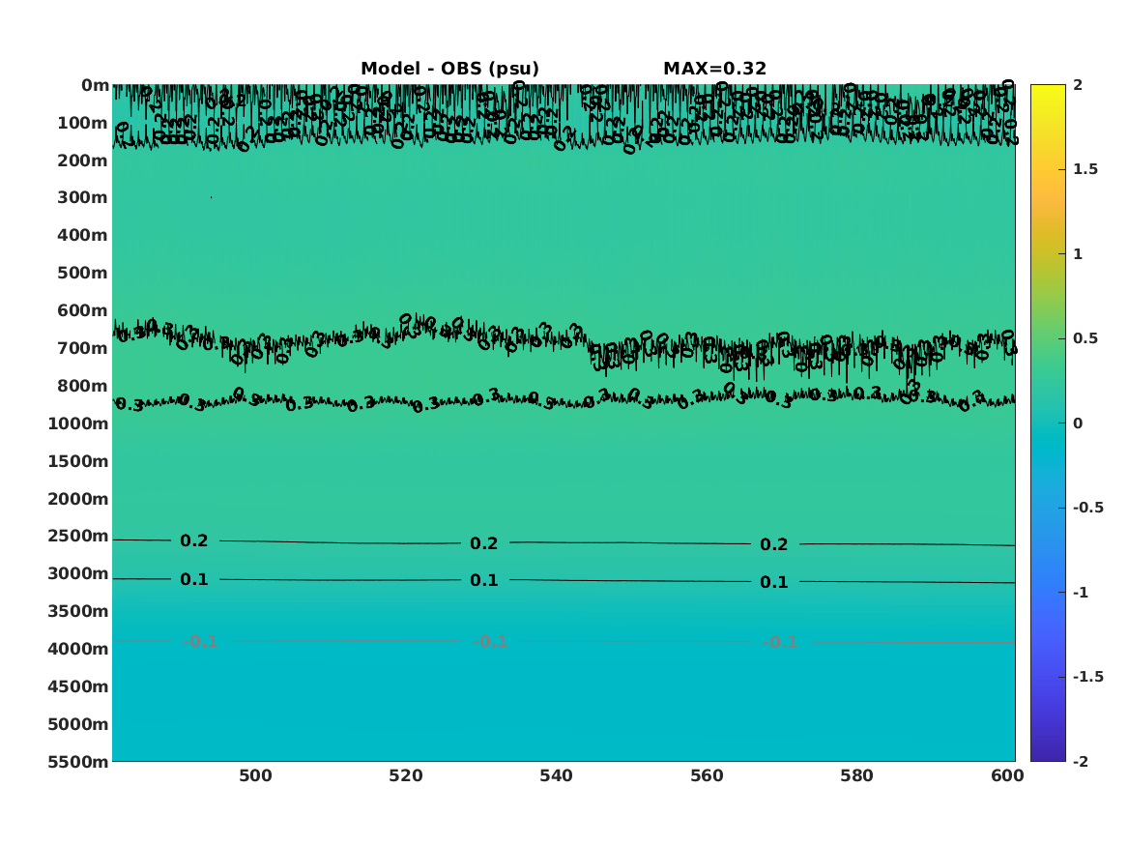This screenshot has height=846, width=1128.
Task: Click the colorbar tick label "-1.5"
Action: point(1087,676)
